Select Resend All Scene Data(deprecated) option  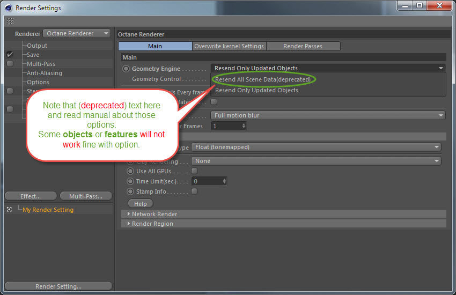(263, 79)
